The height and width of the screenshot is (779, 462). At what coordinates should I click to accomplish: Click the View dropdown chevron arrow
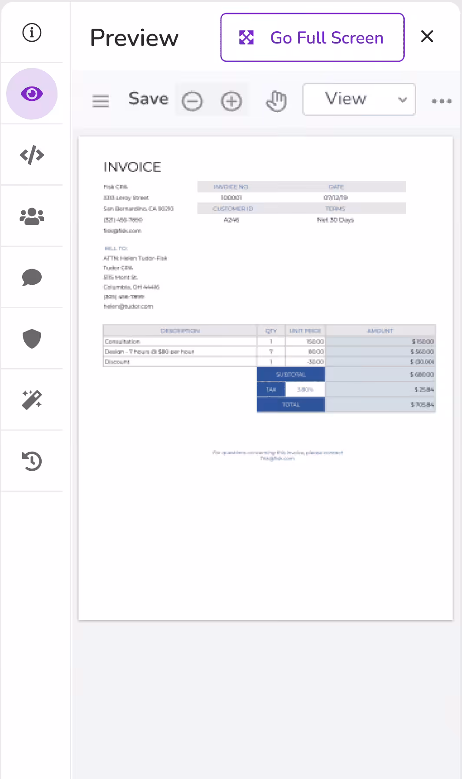pos(403,100)
